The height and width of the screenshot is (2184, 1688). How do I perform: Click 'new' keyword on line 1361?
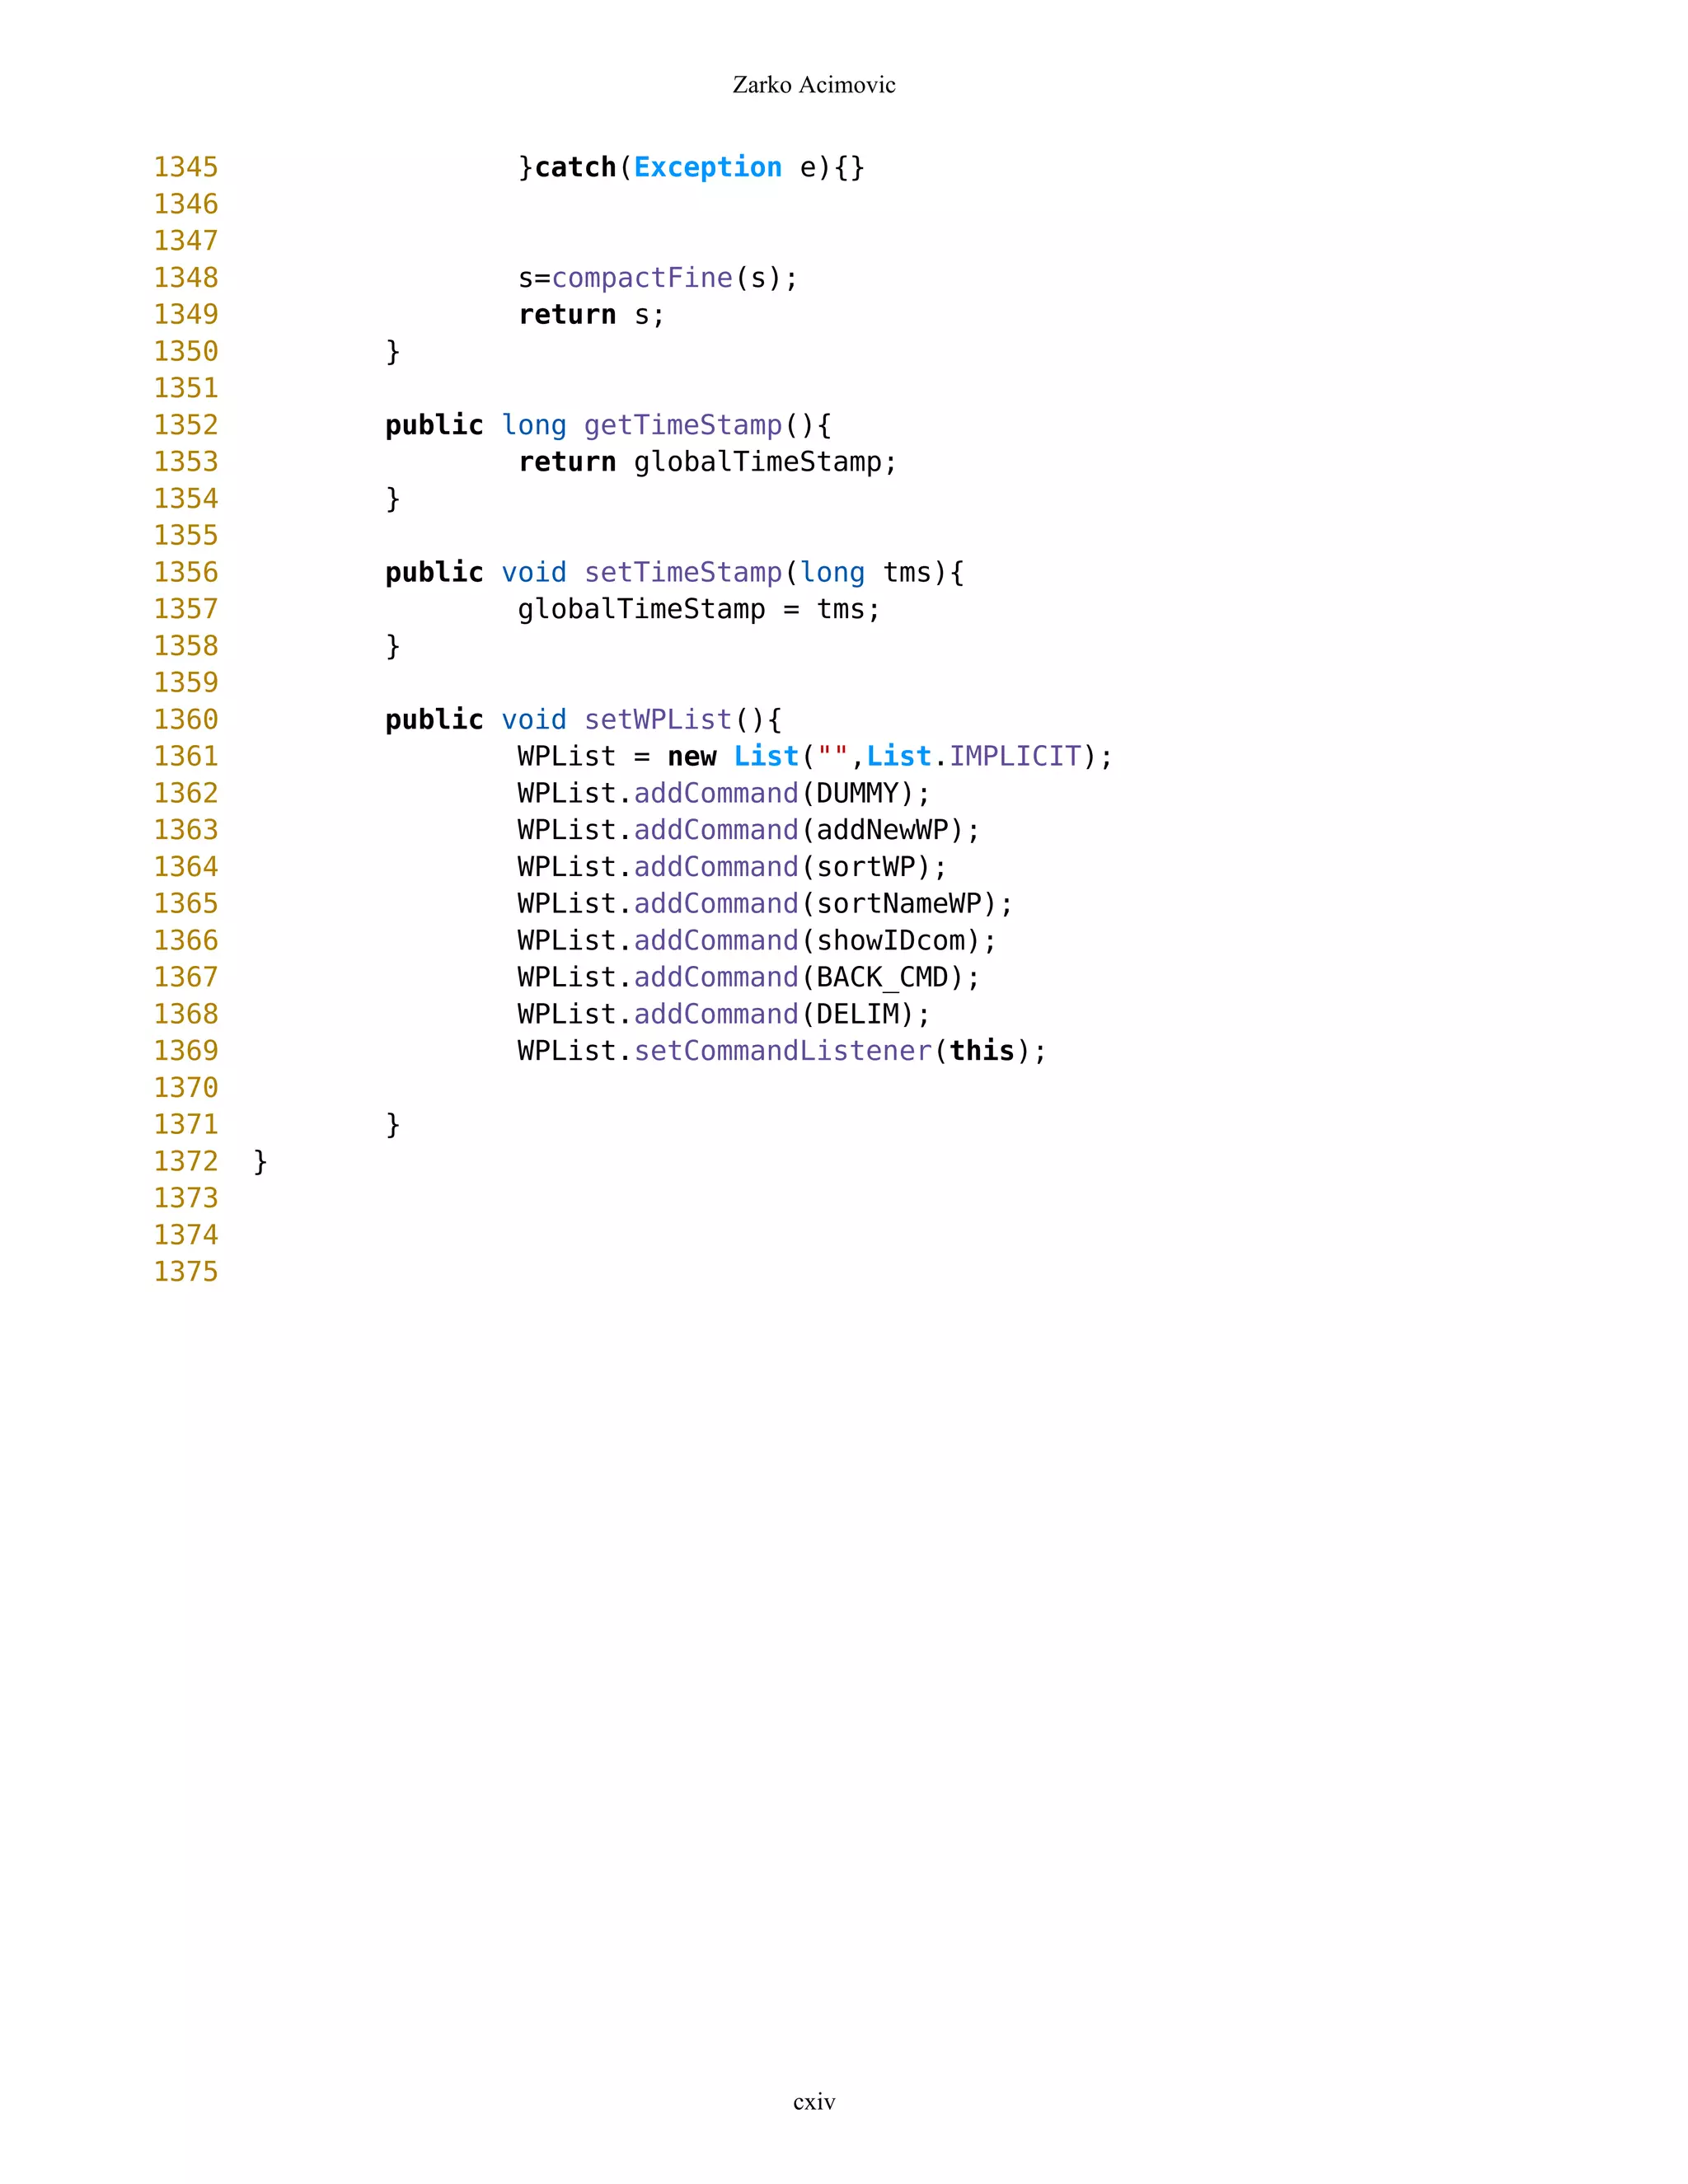[692, 756]
